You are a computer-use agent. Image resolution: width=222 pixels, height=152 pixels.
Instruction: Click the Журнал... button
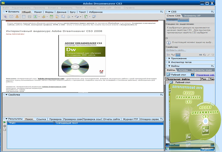207,149
